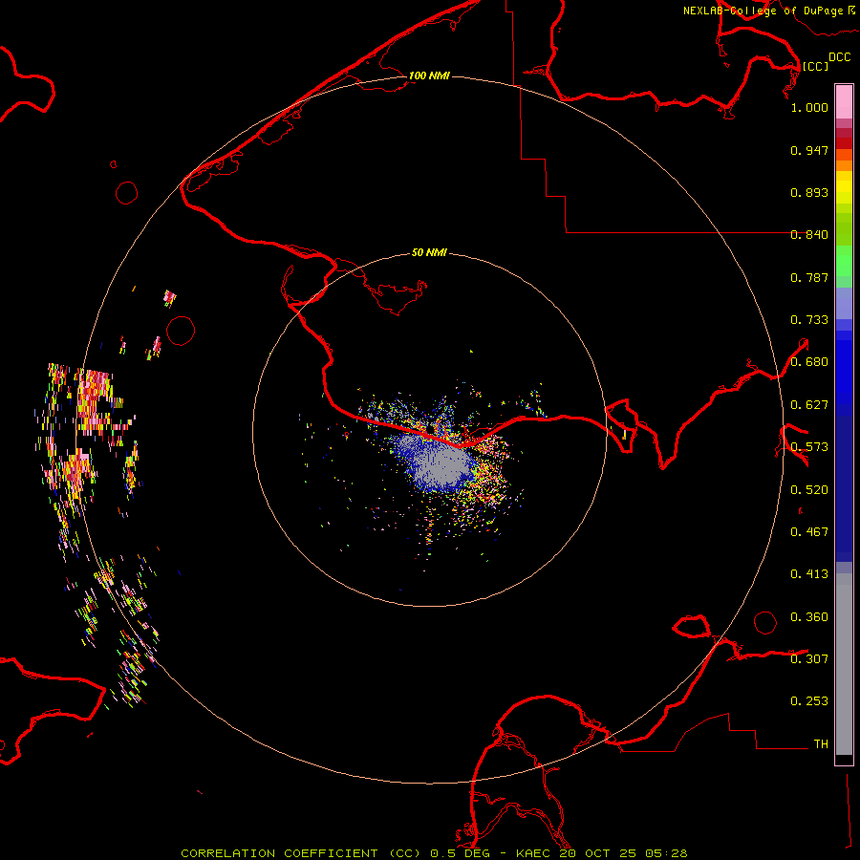This screenshot has height=860, width=860.
Task: Click the 100 NMI range ring label
Action: point(429,75)
